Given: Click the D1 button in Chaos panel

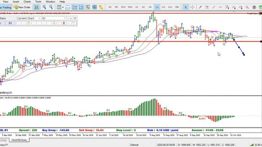Looking at the screenshot, I should coord(10,23).
